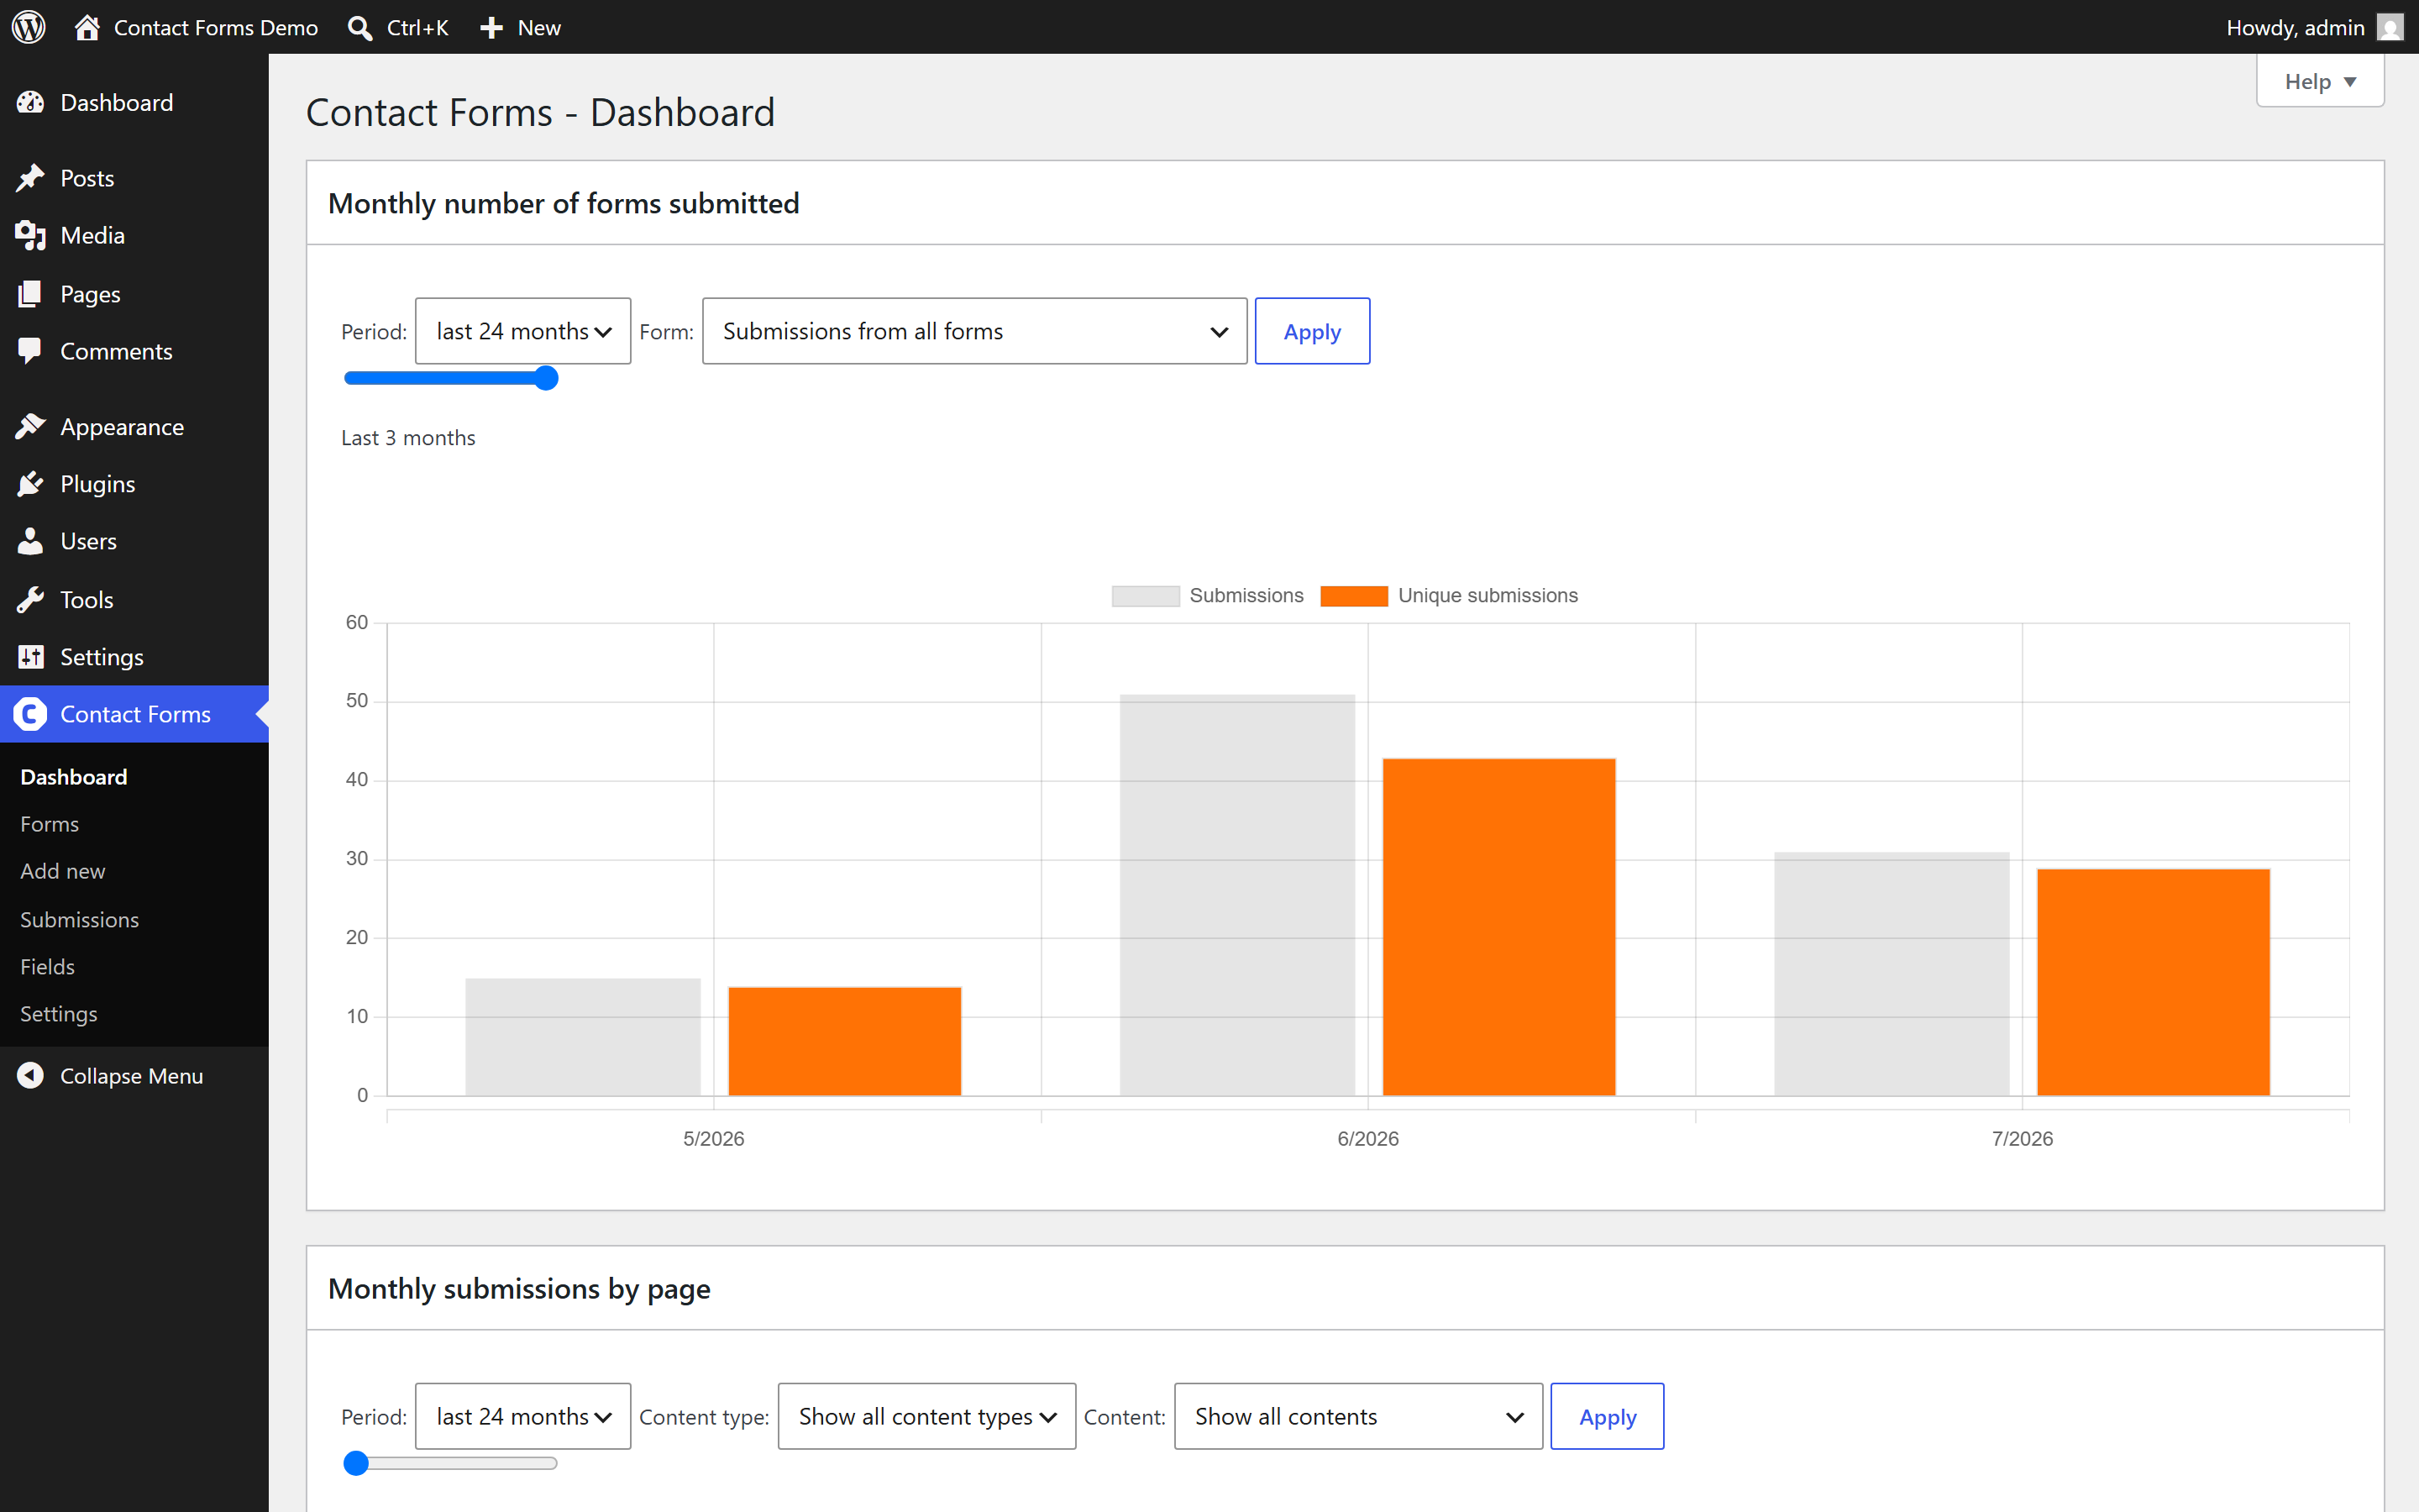The height and width of the screenshot is (1512, 2419).
Task: Open Media via its sidebar icon
Action: click(30, 235)
